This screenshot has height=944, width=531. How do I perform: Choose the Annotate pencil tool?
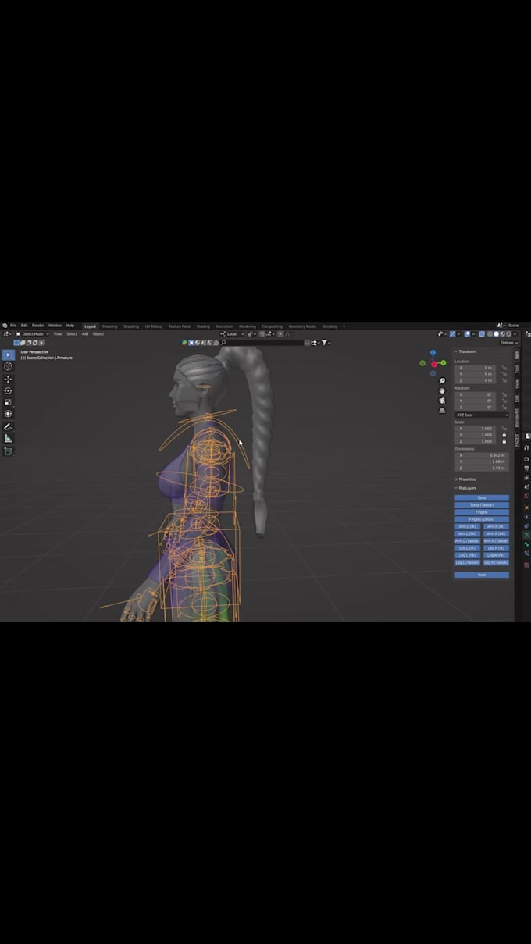coord(9,427)
